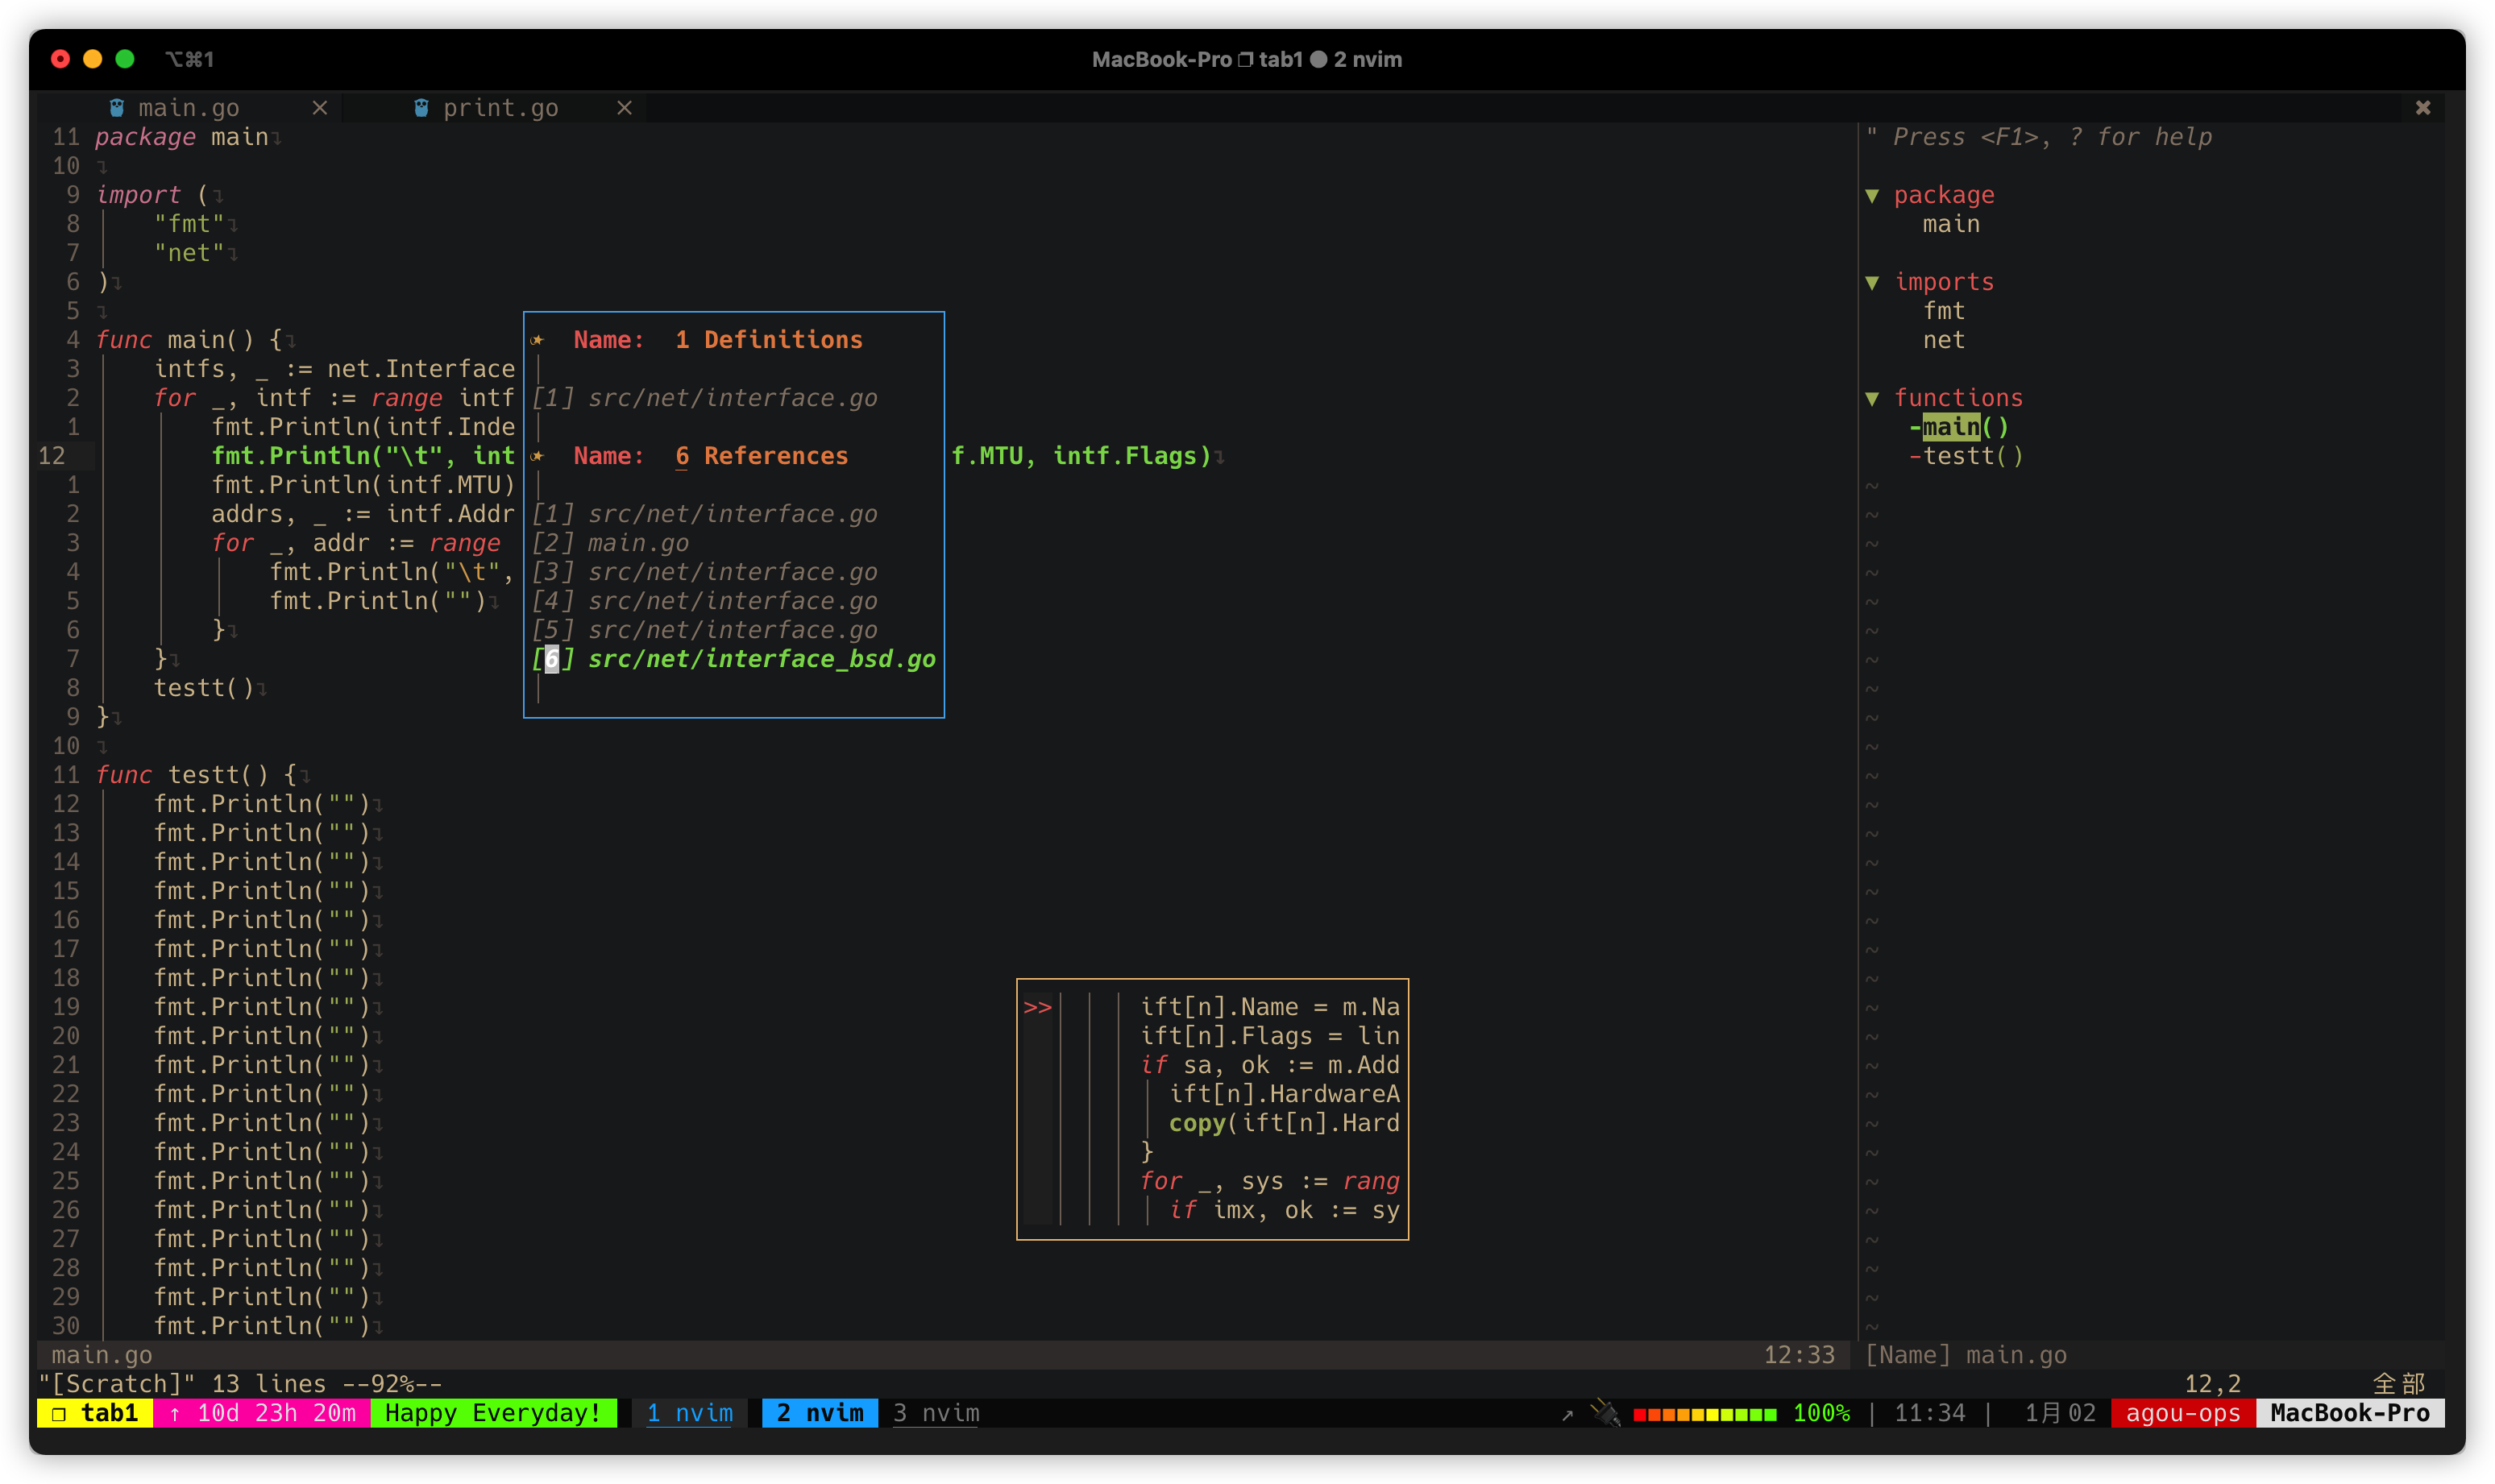Select the owl icon on the print.go tab
This screenshot has height=1484, width=2495.
(x=421, y=107)
